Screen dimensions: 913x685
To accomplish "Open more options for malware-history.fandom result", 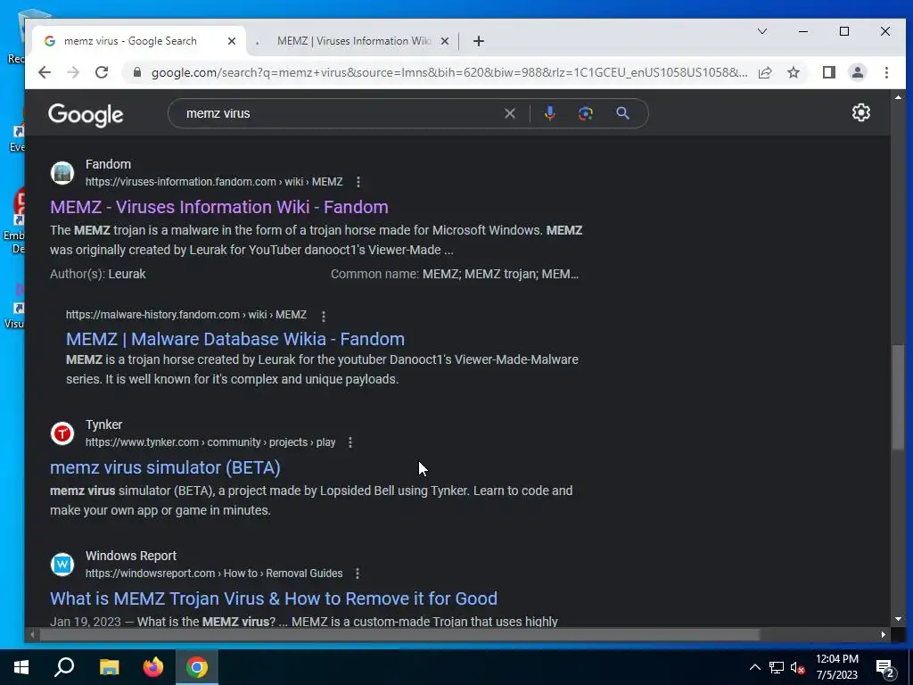I will click(323, 316).
